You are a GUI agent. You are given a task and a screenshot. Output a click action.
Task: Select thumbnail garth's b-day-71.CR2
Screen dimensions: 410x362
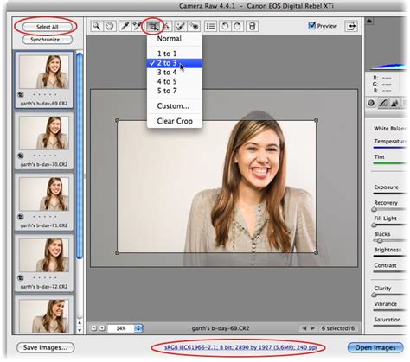44,201
